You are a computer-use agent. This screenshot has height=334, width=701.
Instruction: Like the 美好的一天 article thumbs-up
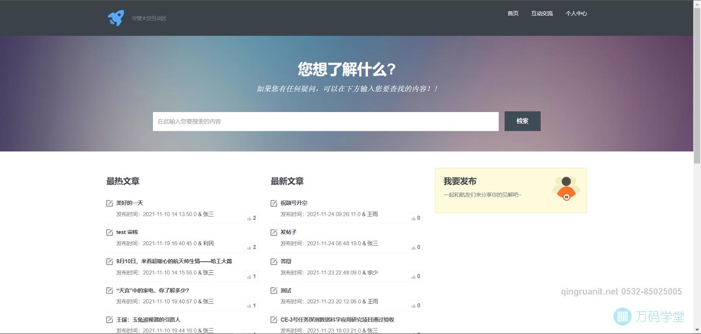point(251,218)
